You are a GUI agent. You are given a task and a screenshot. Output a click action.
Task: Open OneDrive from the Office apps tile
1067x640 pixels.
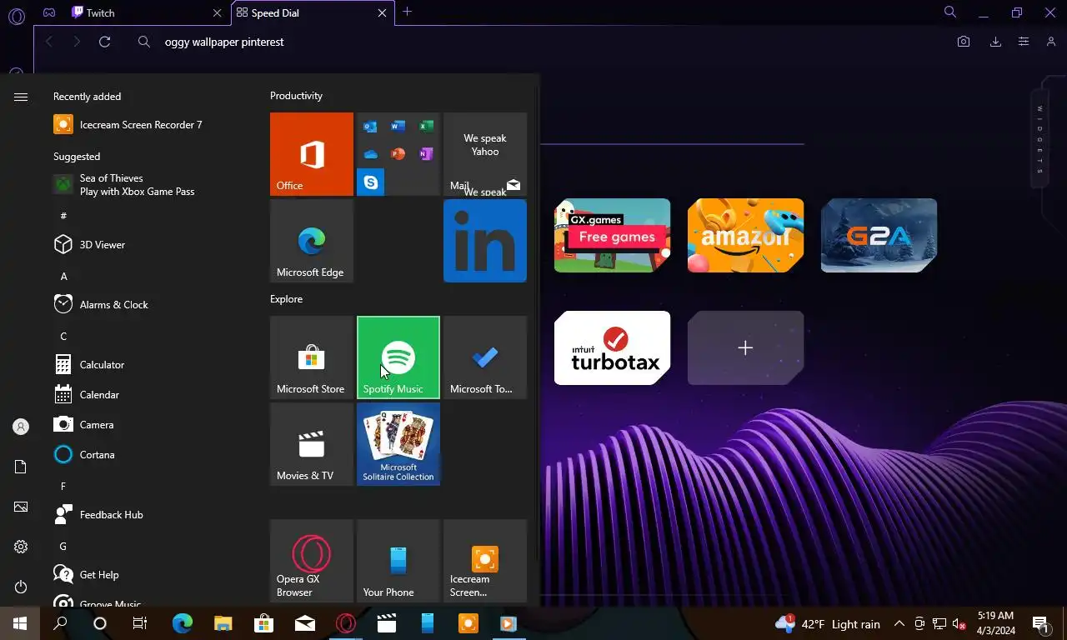pos(371,154)
